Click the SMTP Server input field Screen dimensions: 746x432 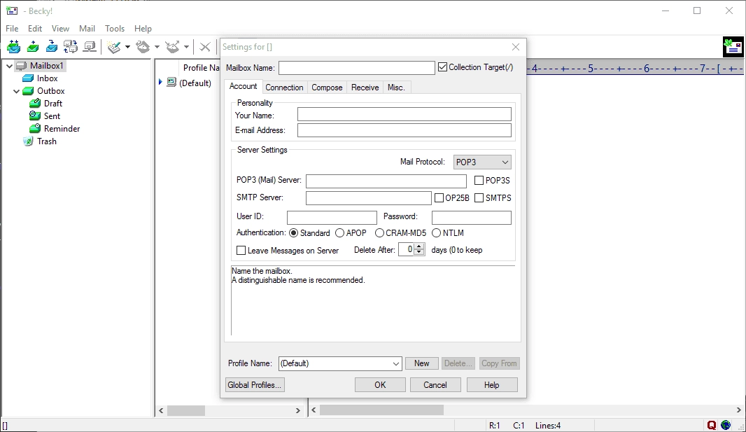(369, 198)
